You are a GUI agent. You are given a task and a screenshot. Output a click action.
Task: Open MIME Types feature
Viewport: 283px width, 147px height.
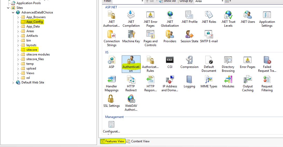pyautogui.click(x=209, y=82)
